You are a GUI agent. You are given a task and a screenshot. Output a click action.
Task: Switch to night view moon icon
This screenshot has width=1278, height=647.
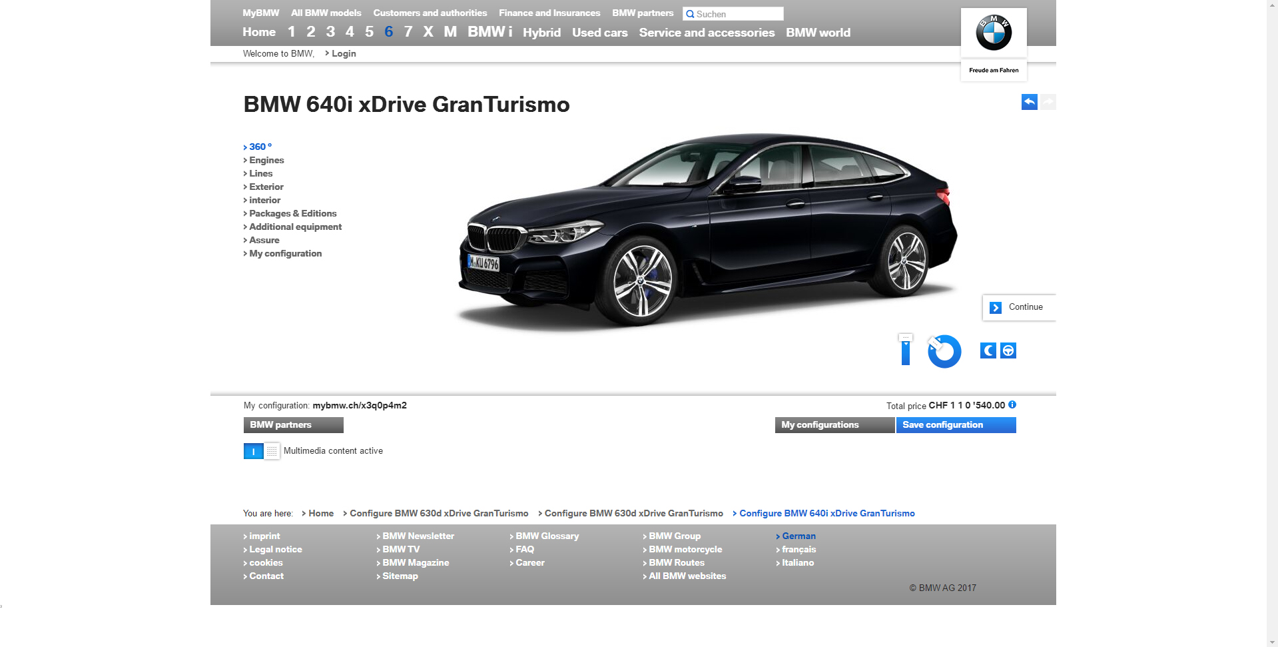988,350
